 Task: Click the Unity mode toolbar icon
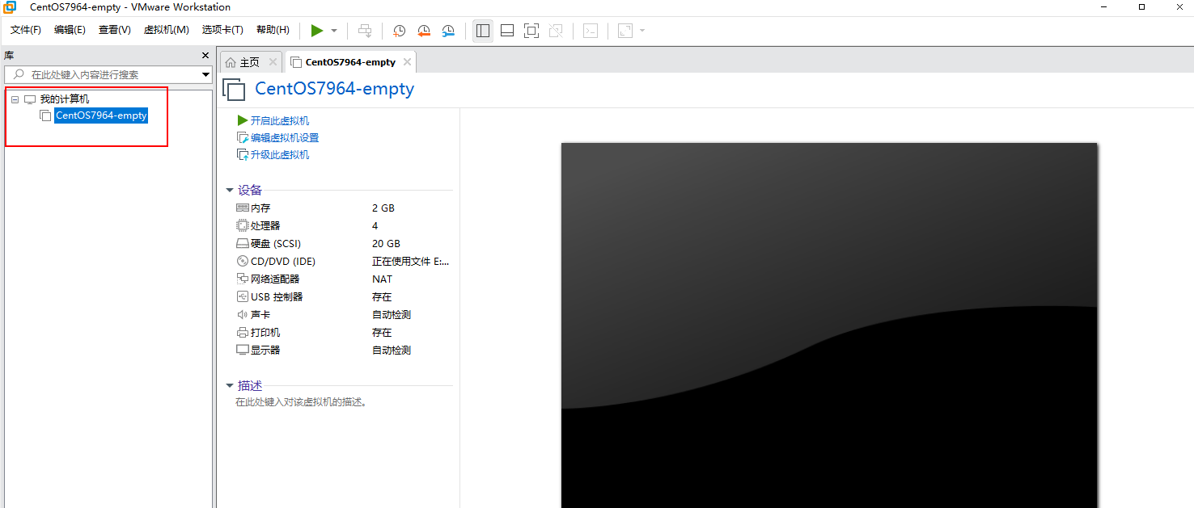click(556, 31)
